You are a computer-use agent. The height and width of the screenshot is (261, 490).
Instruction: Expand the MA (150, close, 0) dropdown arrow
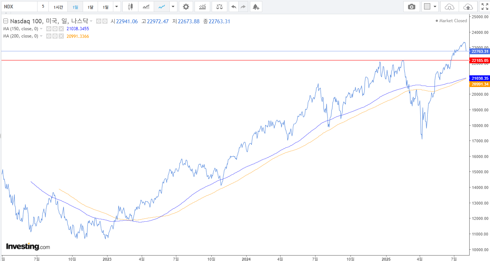tap(41, 29)
